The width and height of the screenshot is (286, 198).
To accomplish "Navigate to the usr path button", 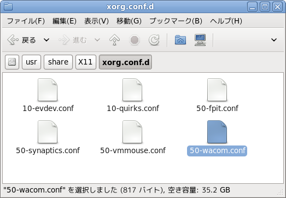I will coord(31,62).
